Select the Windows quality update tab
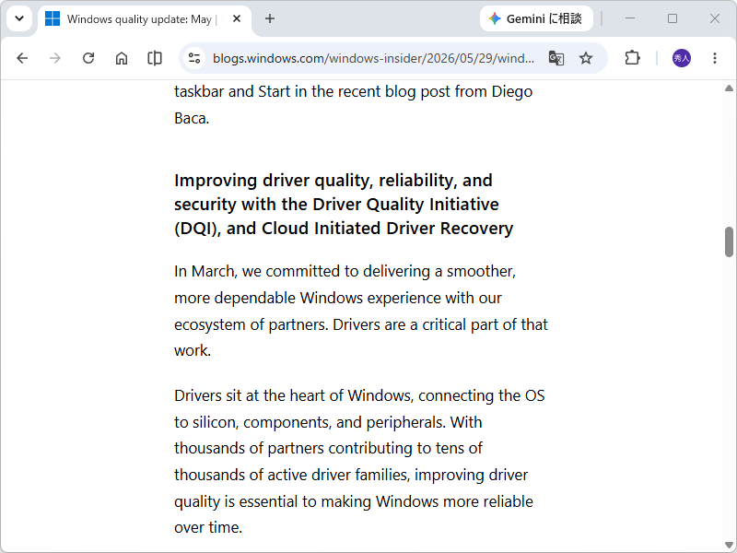The image size is (737, 553). (x=145, y=19)
